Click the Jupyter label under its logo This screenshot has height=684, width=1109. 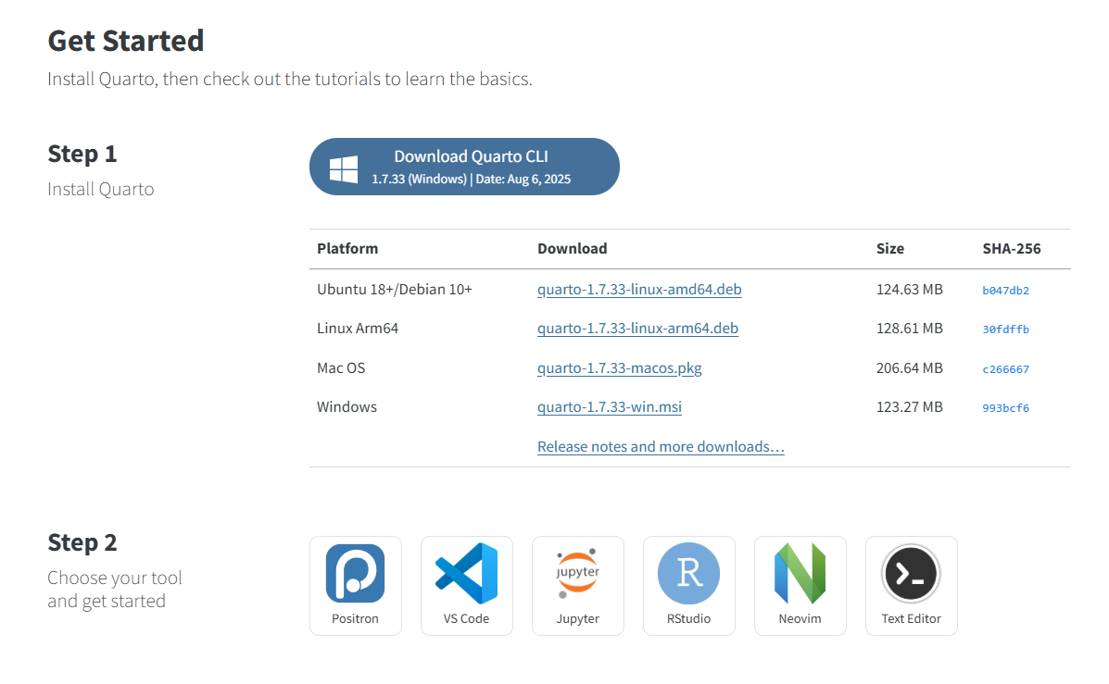tap(577, 618)
